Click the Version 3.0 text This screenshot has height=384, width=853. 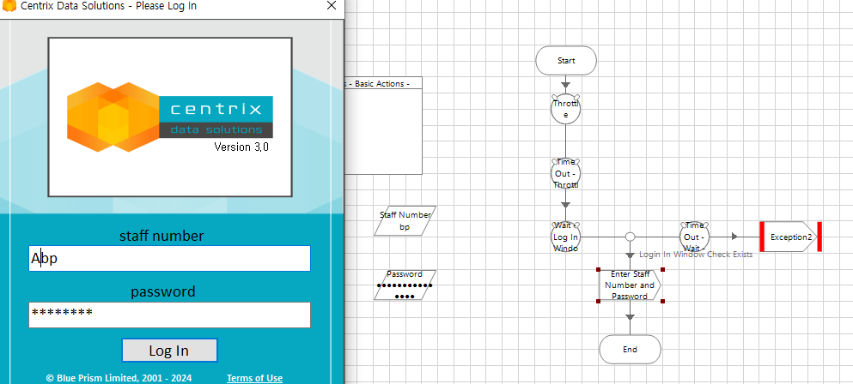[241, 147]
